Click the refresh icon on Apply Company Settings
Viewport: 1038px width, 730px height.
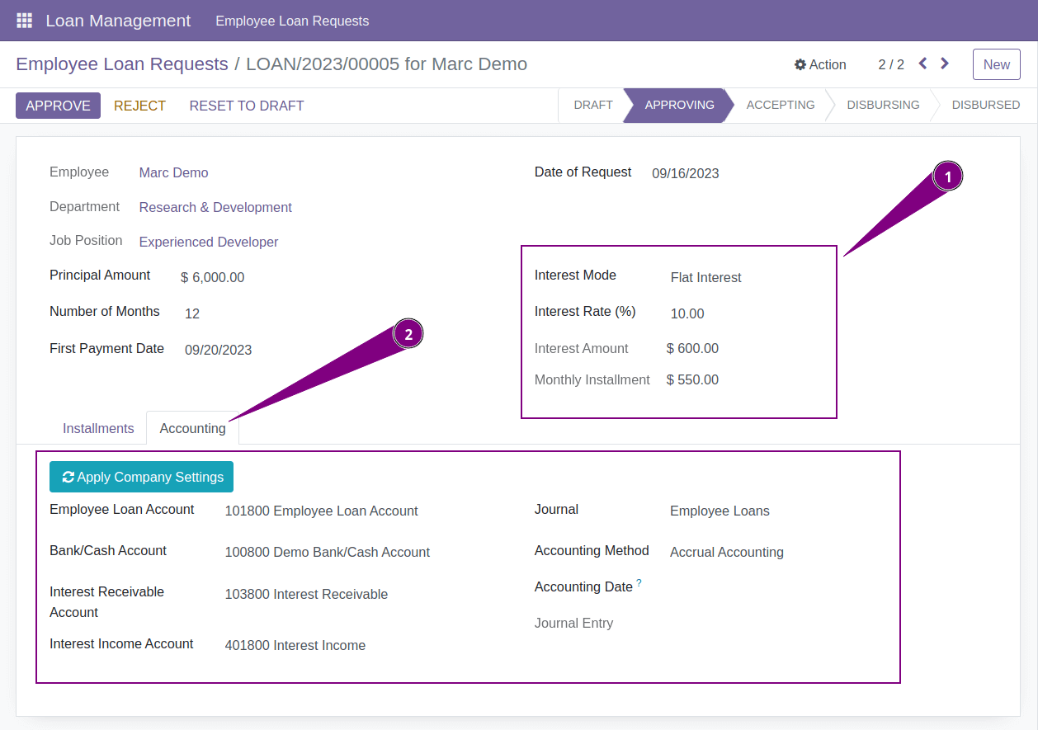[x=68, y=476]
